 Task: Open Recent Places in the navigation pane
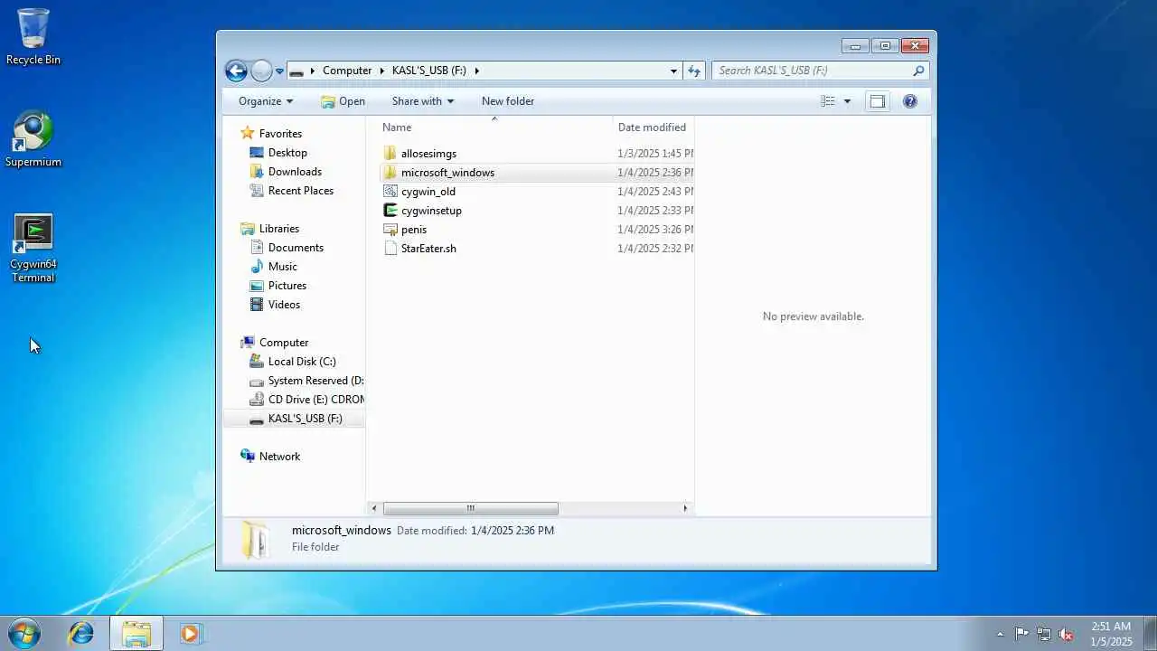[300, 191]
